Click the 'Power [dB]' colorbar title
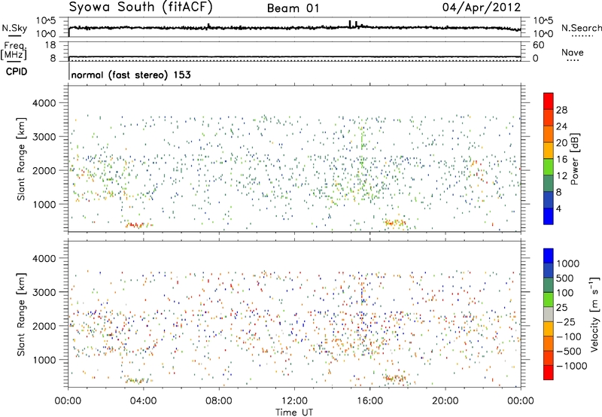Image resolution: width=602 pixels, height=417 pixels. [x=574, y=159]
